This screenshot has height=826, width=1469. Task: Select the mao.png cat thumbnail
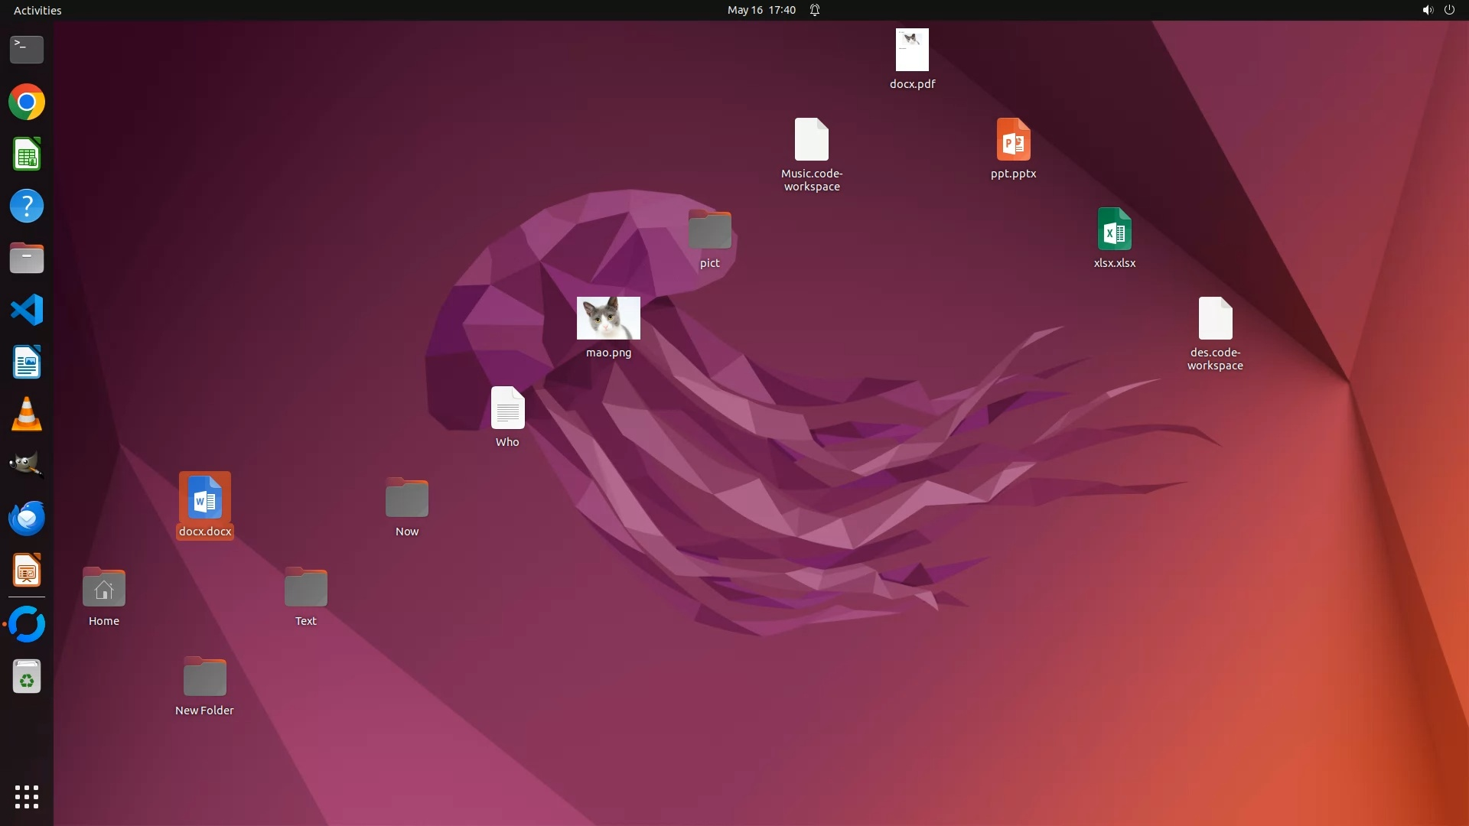[608, 318]
